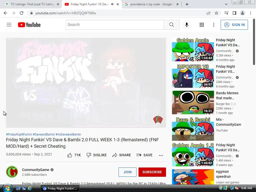Open more actions ellipsis below video
The width and height of the screenshot is (256, 192).
pos(161,155)
